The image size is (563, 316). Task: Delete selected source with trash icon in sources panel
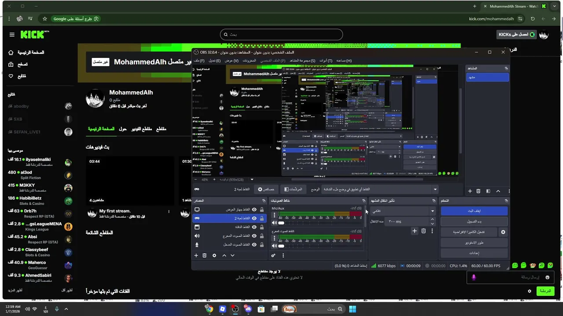(x=205, y=255)
